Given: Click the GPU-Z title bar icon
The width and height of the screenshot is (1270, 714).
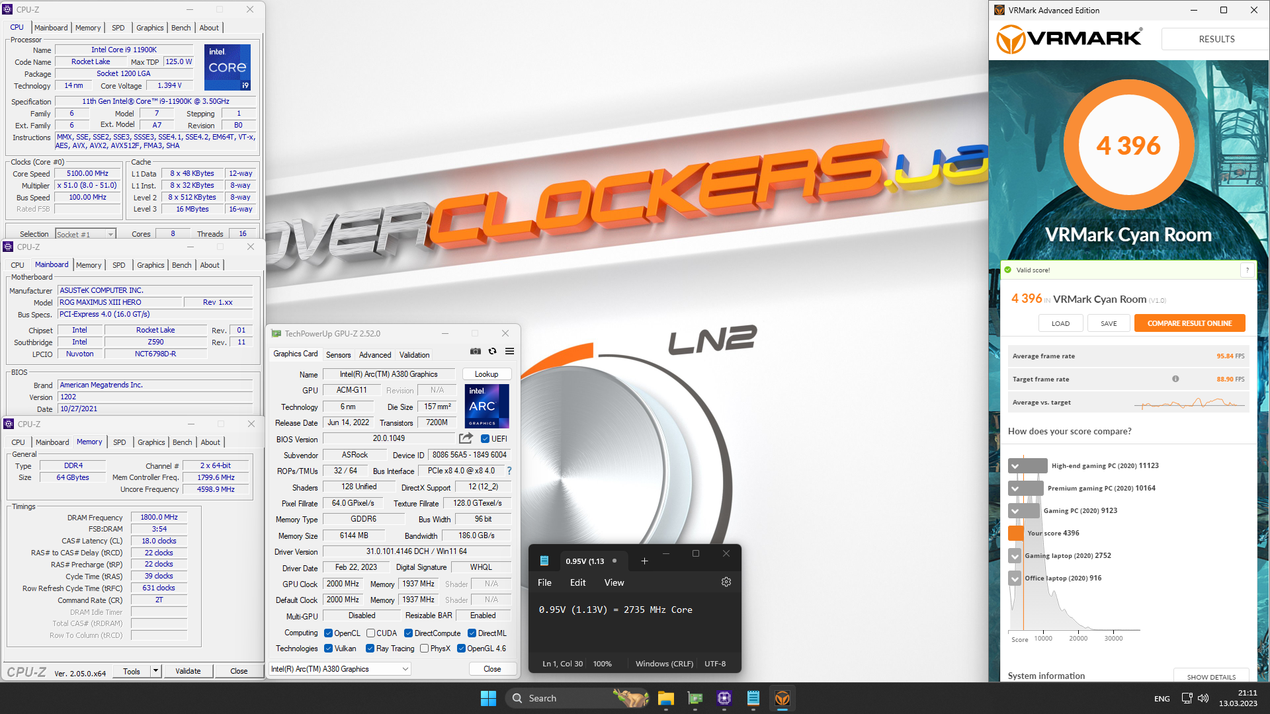Looking at the screenshot, I should click(x=276, y=333).
